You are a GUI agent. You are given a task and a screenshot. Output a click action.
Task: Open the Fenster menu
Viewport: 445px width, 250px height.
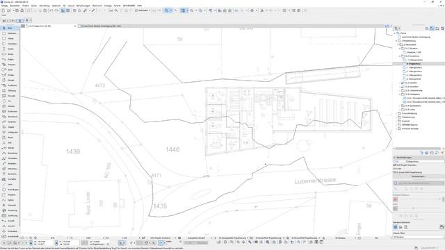click(118, 6)
